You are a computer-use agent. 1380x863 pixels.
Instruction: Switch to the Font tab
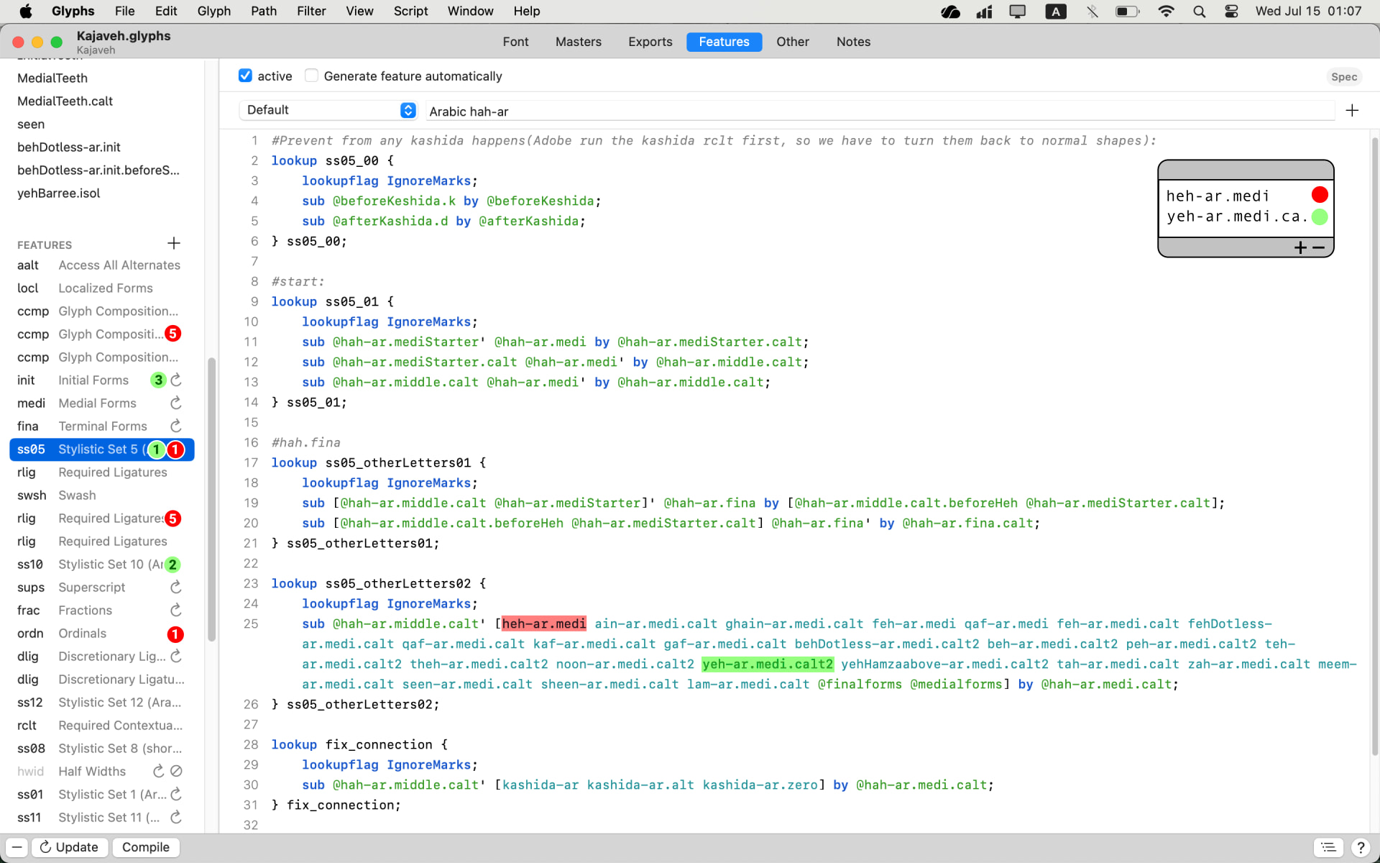[x=515, y=42]
